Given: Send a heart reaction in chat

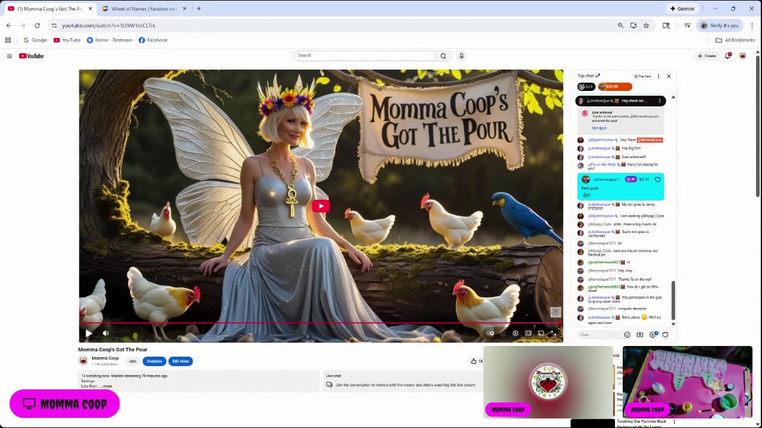Looking at the screenshot, I should click(x=666, y=335).
